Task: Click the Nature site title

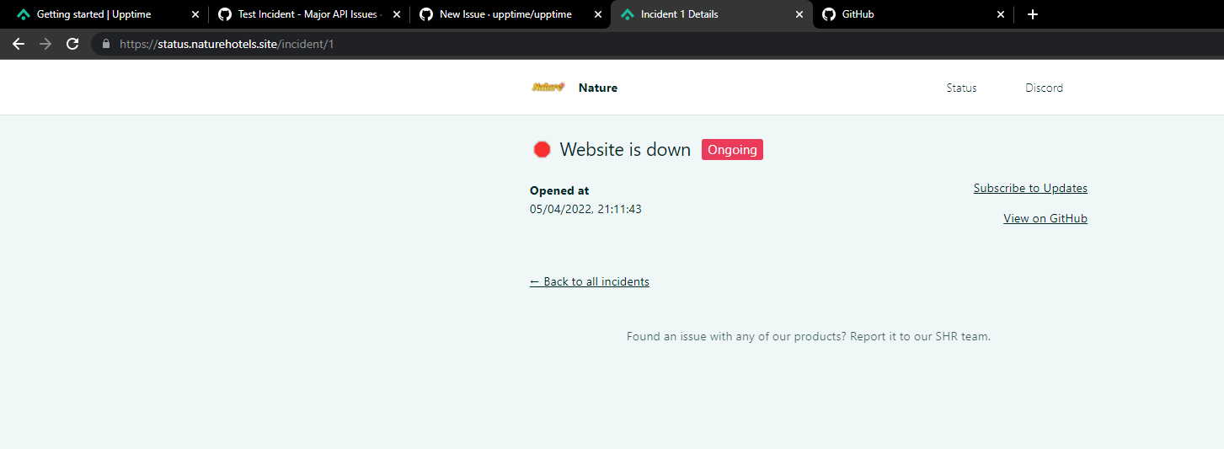Action: 598,88
